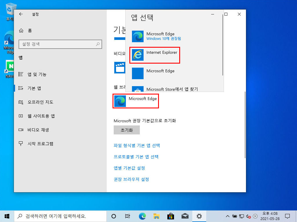Screen dimensions: 297x222
Task: Click the Microsoft Edge desktop shortcut
Action: tap(9, 43)
